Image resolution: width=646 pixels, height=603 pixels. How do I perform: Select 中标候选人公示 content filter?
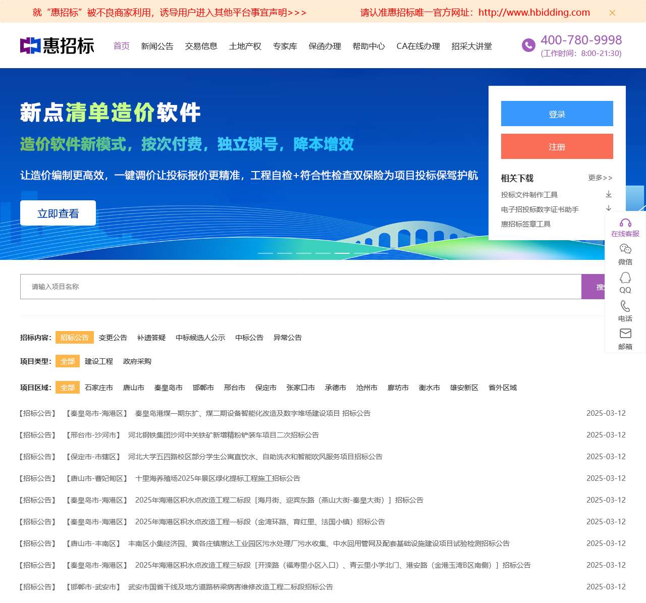coord(200,338)
